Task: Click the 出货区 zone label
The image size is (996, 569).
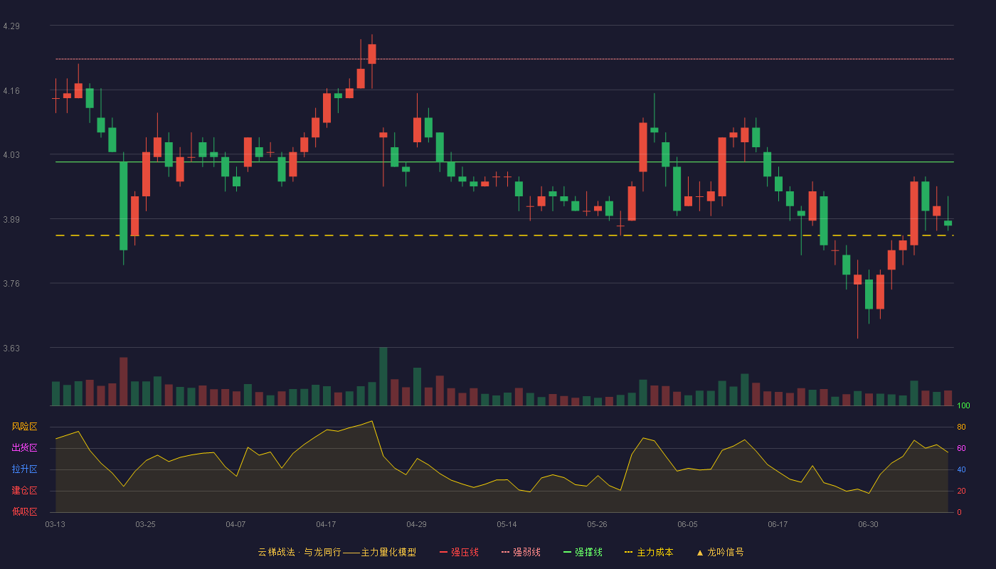Action: click(24, 448)
